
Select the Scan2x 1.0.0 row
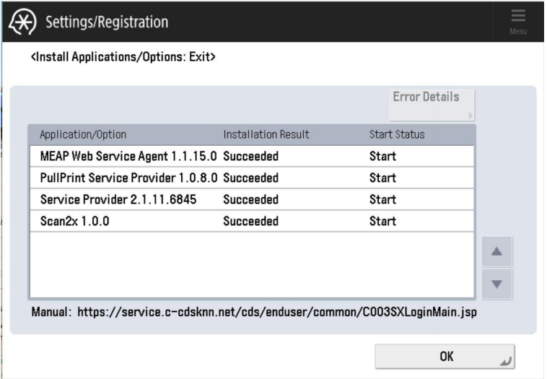click(x=72, y=221)
